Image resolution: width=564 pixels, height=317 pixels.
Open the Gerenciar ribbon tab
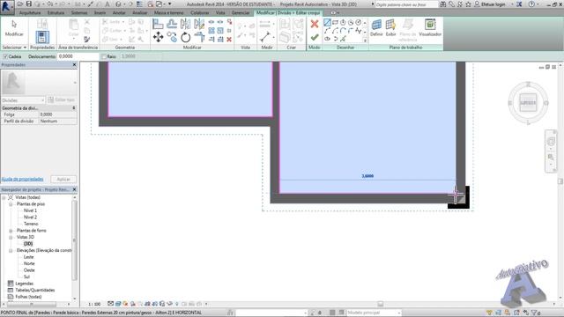tap(241, 12)
